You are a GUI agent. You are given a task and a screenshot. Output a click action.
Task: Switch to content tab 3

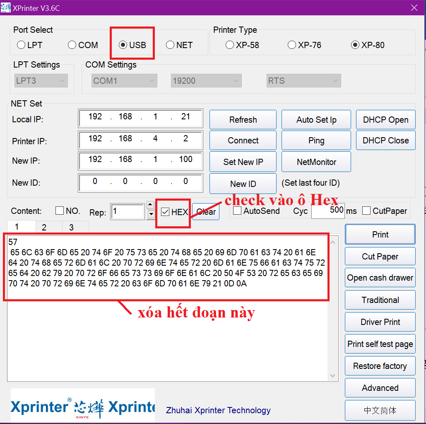pos(75,227)
